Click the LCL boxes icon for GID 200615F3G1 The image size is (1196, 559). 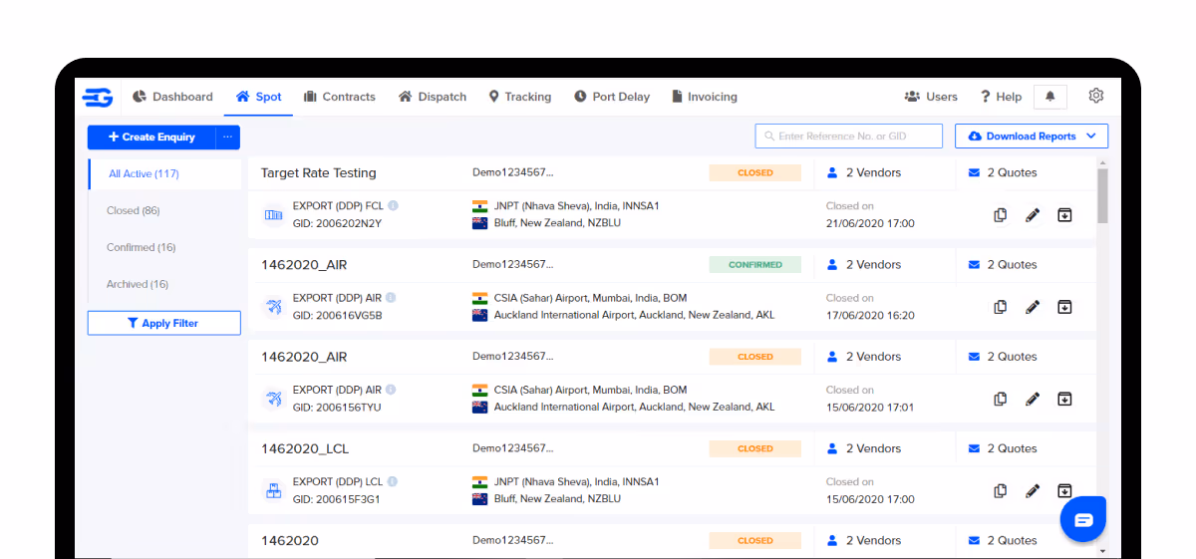[273, 490]
